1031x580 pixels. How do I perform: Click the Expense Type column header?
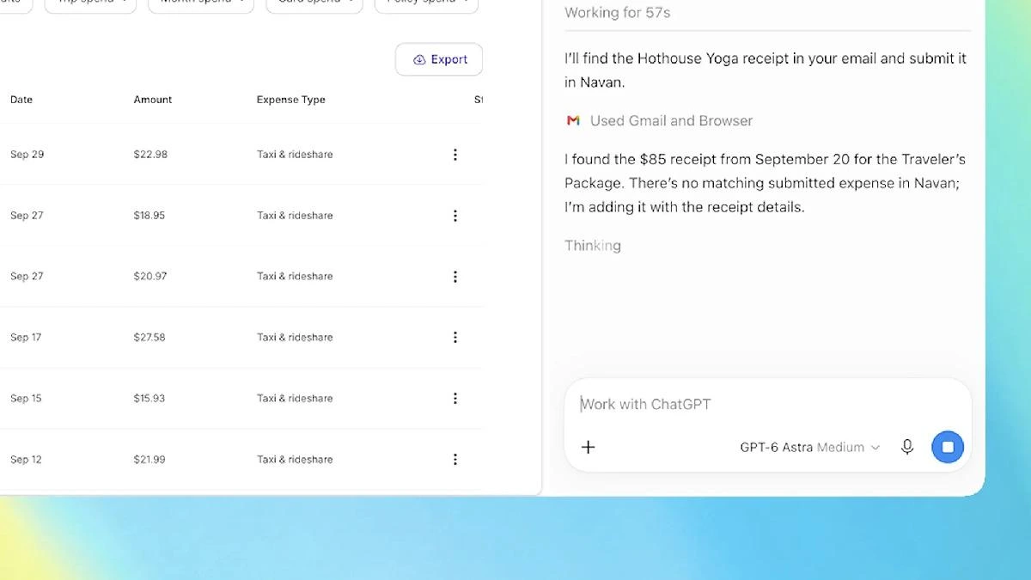pyautogui.click(x=291, y=100)
